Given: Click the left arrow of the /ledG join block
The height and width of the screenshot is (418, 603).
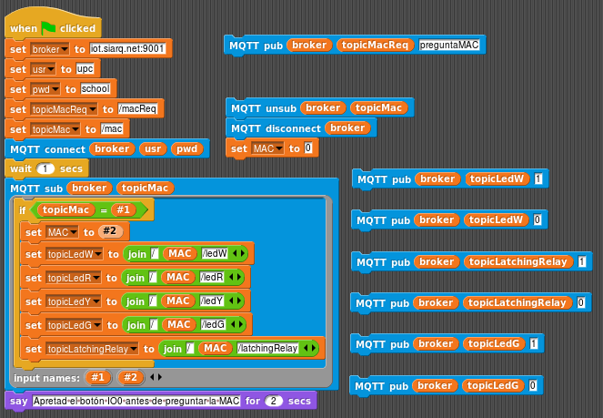Looking at the screenshot, I should 233,324.
